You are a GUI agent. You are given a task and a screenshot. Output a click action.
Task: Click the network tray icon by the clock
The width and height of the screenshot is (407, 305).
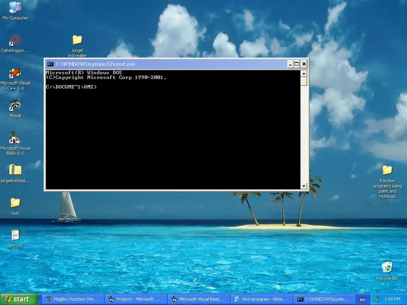(378, 299)
